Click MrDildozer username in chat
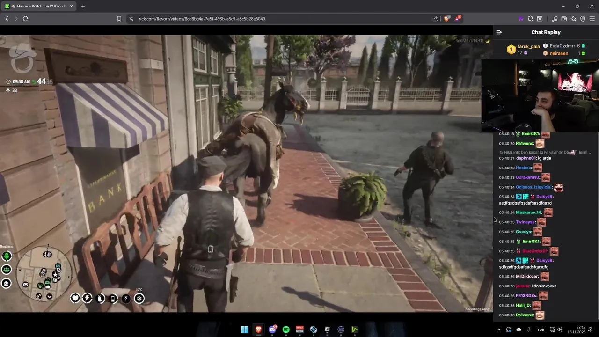 (x=527, y=276)
